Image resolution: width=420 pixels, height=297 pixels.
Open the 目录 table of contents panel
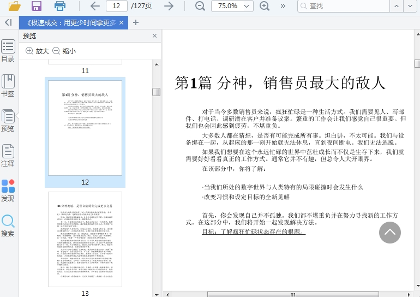coord(8,51)
